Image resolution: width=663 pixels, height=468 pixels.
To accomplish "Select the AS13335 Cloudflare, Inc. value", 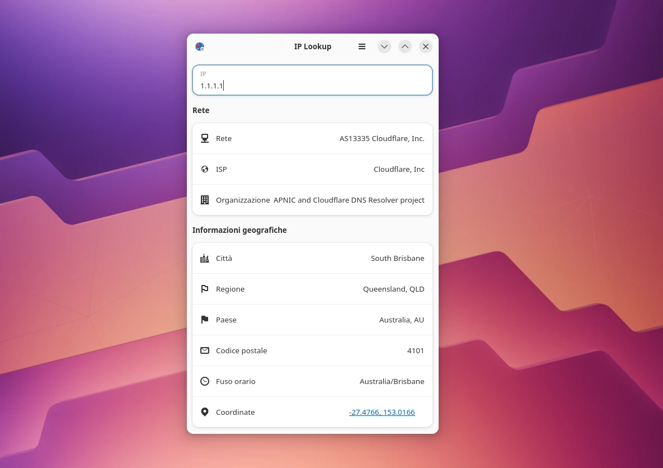I will [x=382, y=138].
